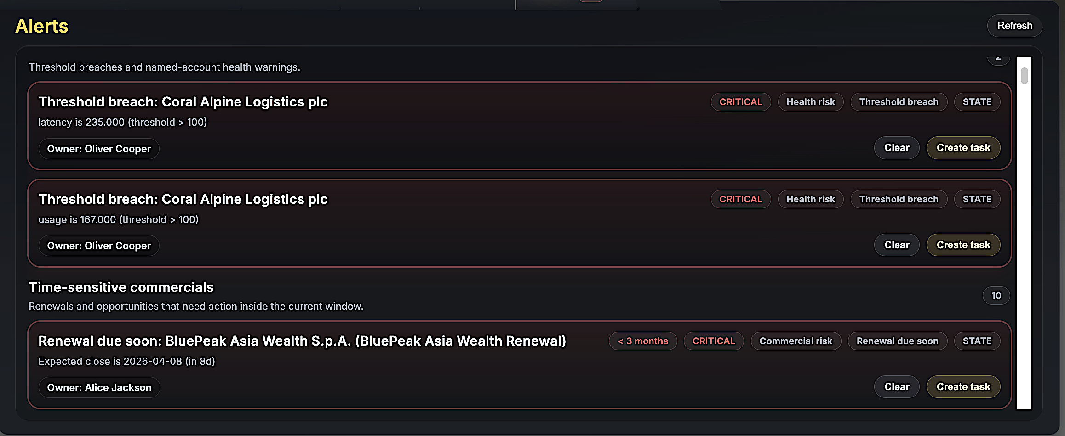Click STATE tag on latency alert
Screen dimensions: 1065x436
click(977, 102)
